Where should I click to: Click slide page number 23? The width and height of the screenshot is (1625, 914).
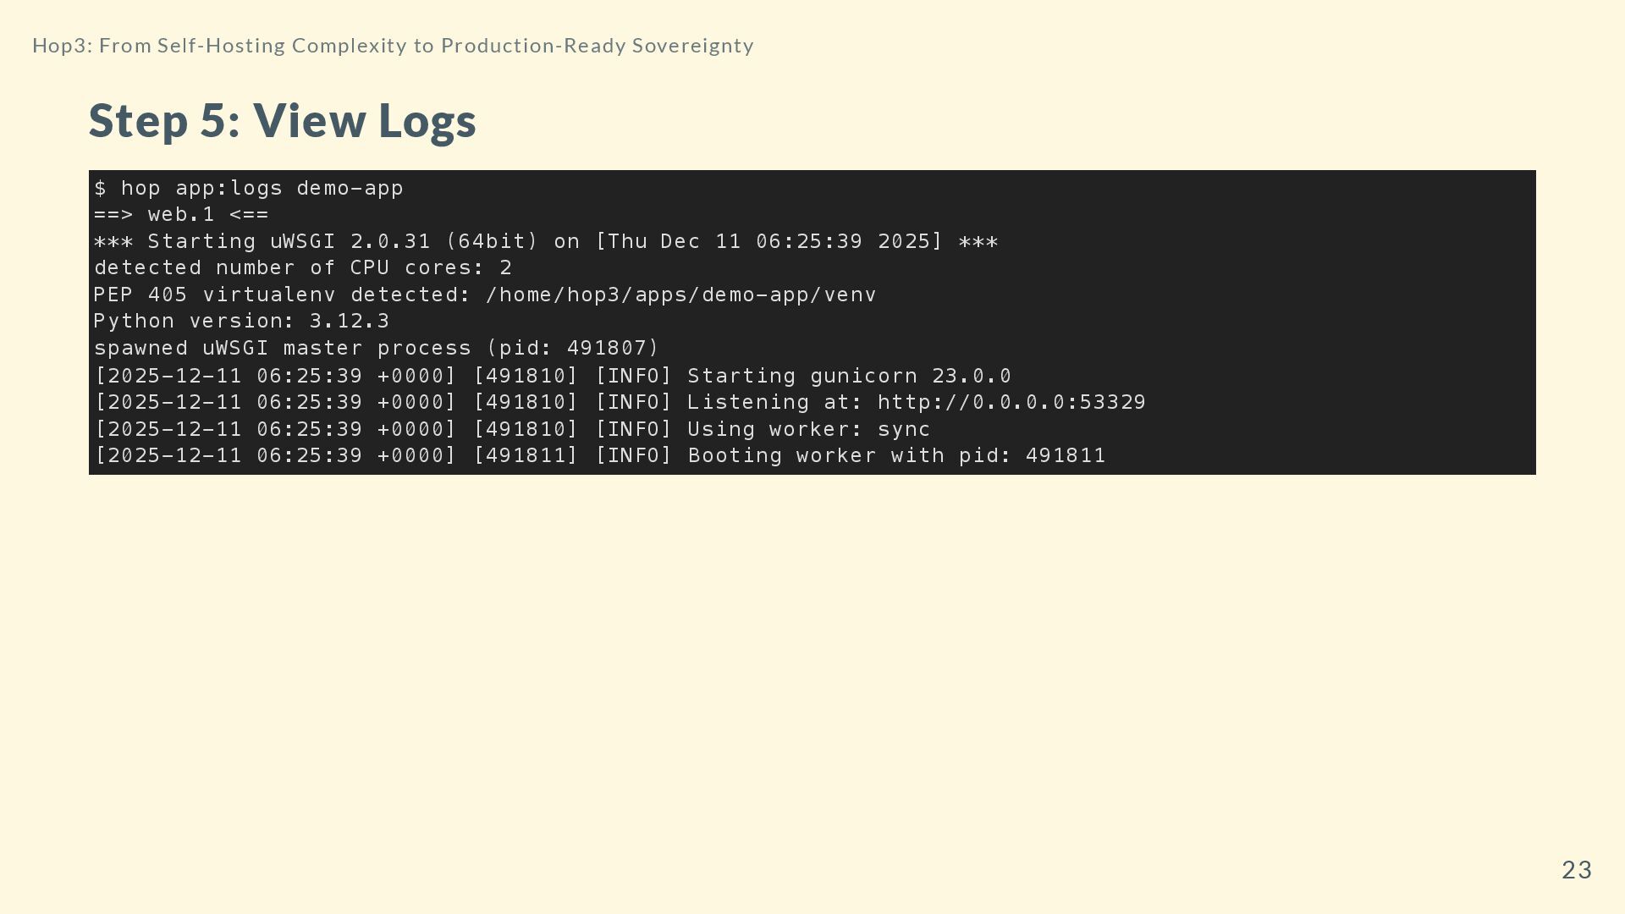[x=1576, y=870]
